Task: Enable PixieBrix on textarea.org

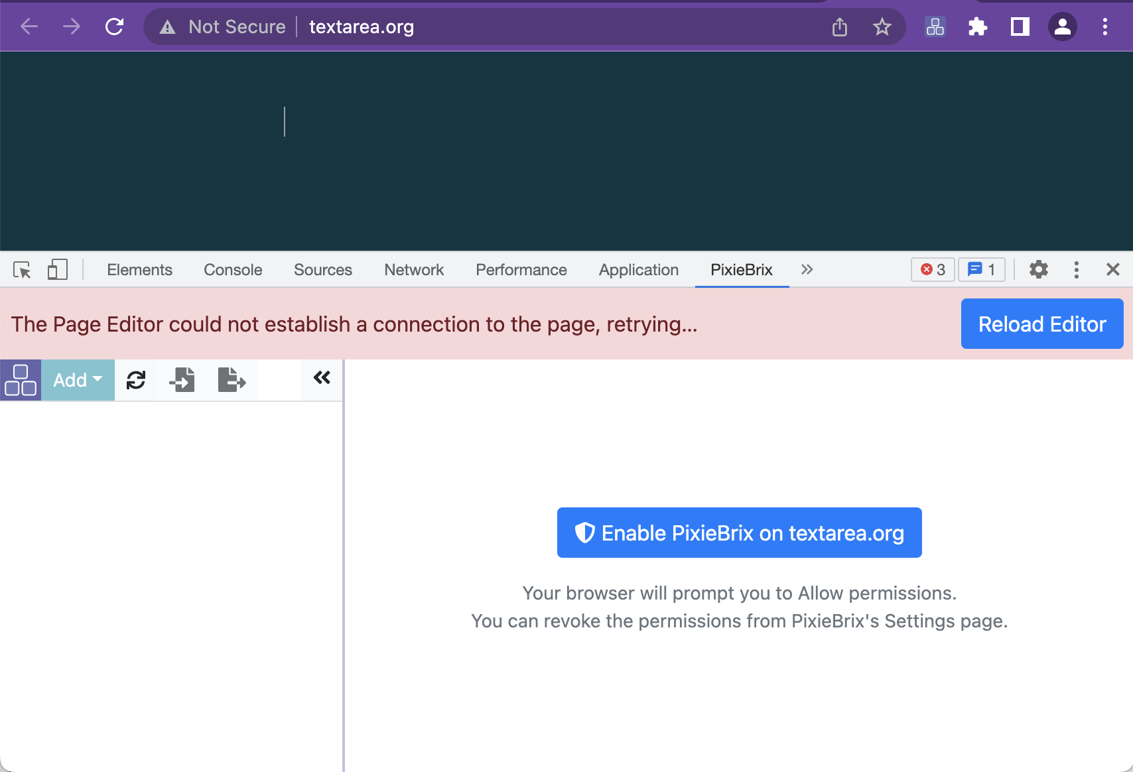Action: pyautogui.click(x=738, y=533)
